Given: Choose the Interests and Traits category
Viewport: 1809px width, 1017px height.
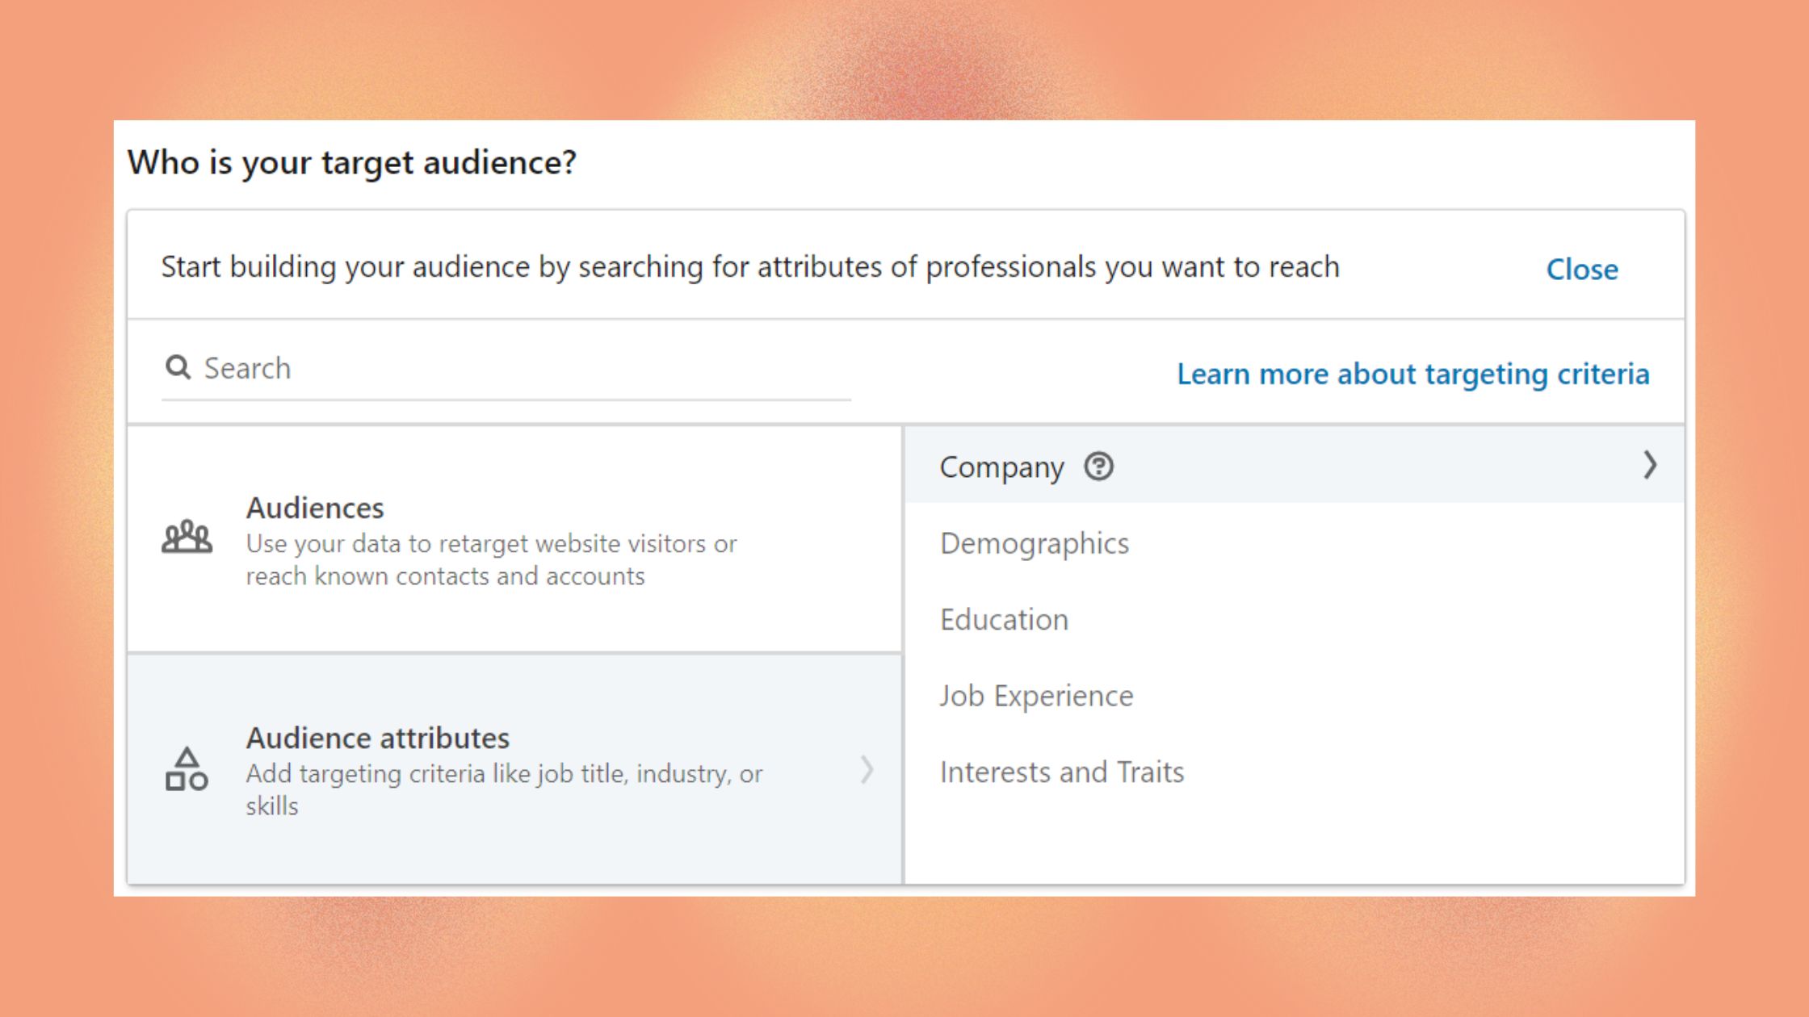Looking at the screenshot, I should [1061, 772].
